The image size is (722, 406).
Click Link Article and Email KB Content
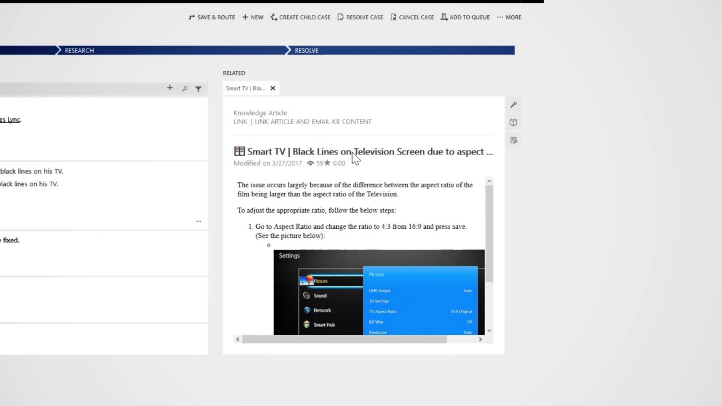coord(313,121)
